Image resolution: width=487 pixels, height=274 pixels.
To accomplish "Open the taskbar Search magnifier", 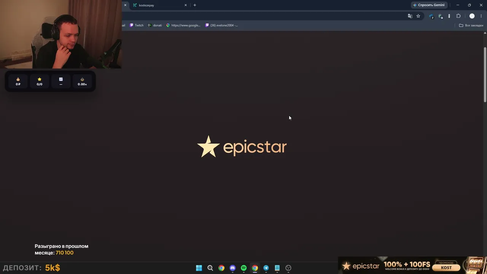I will pos(210,268).
